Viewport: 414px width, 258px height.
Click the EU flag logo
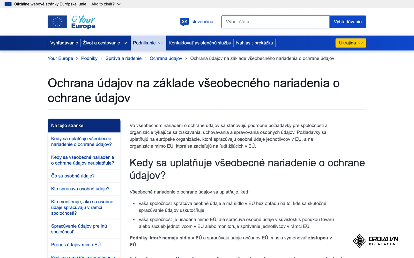(57, 22)
